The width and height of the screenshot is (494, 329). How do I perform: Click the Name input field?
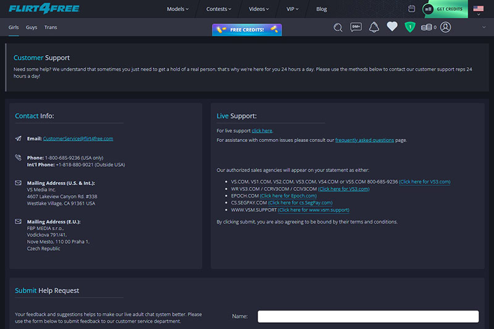368,317
